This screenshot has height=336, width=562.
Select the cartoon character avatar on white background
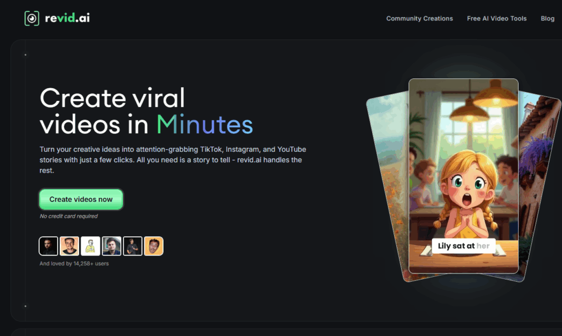coord(91,246)
